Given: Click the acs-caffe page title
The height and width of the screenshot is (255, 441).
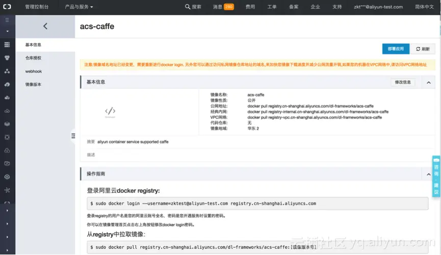Looking at the screenshot, I should click(97, 27).
